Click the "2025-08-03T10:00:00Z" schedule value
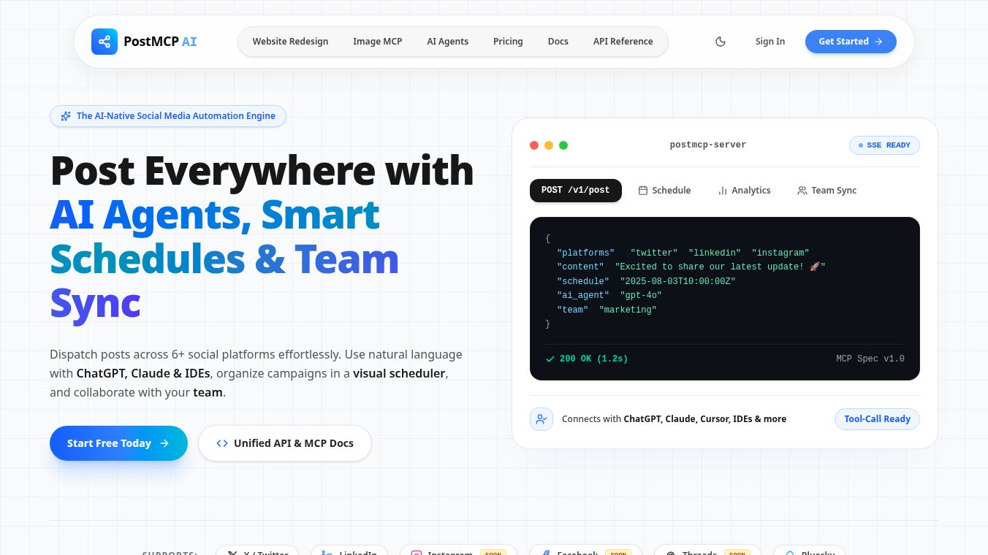The image size is (988, 555). tap(677, 281)
